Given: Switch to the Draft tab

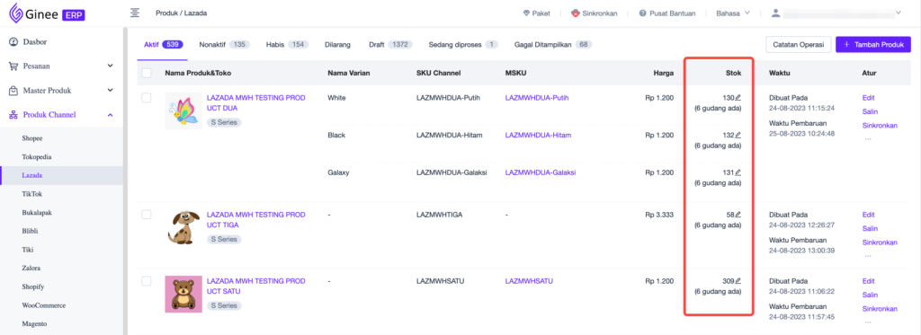Looking at the screenshot, I should click(x=390, y=45).
